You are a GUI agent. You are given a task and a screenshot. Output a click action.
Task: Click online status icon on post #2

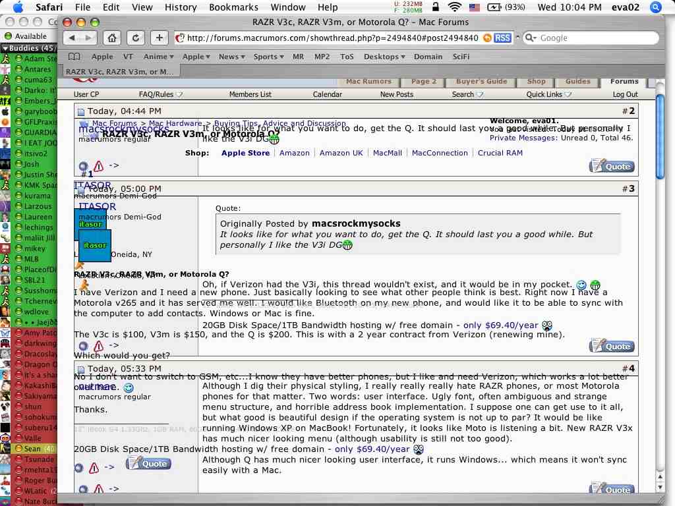84,166
